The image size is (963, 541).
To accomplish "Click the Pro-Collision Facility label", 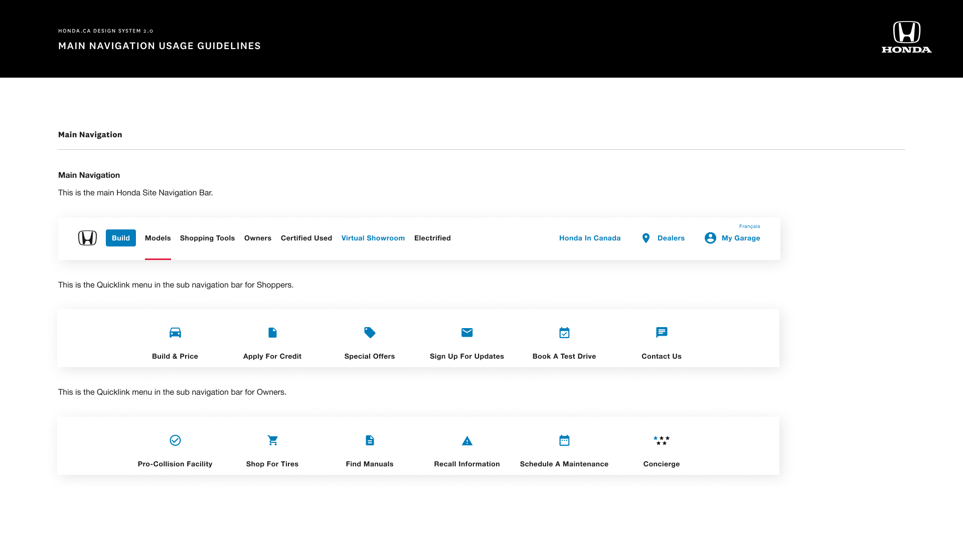I will pyautogui.click(x=175, y=464).
